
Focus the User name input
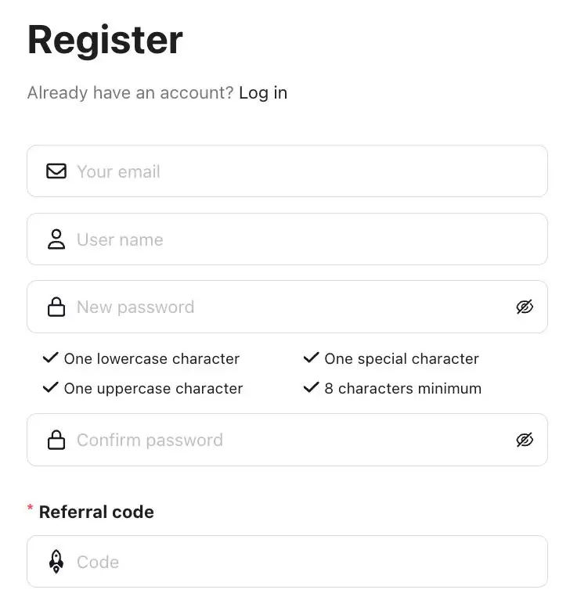pos(287,239)
